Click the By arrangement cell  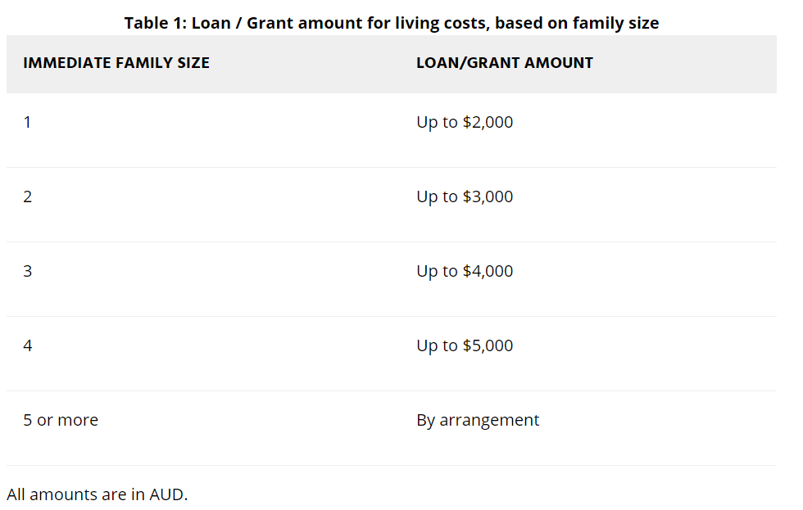point(478,421)
